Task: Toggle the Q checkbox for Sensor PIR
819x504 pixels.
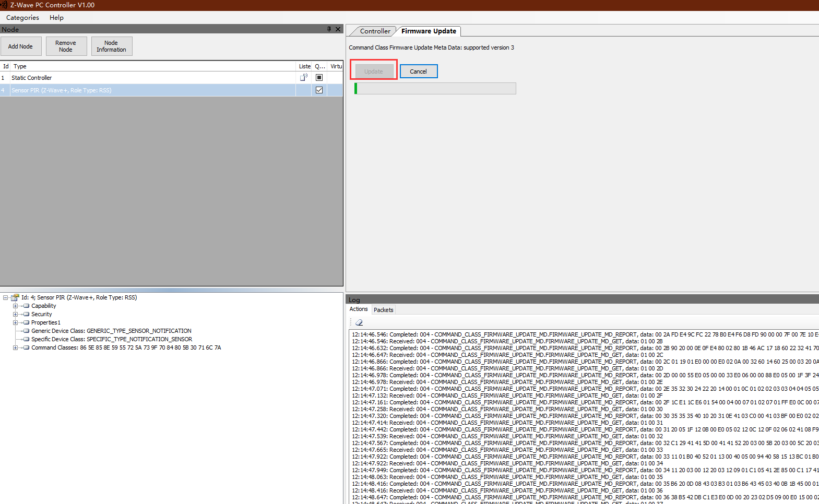Action: point(319,90)
